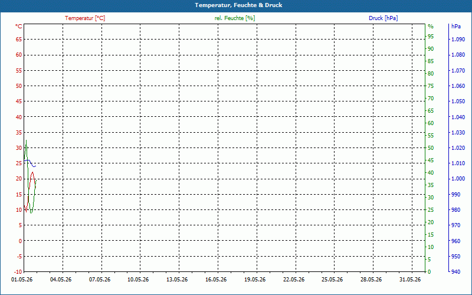
Task: Click the pressure value "1.090"
Action: (458, 40)
